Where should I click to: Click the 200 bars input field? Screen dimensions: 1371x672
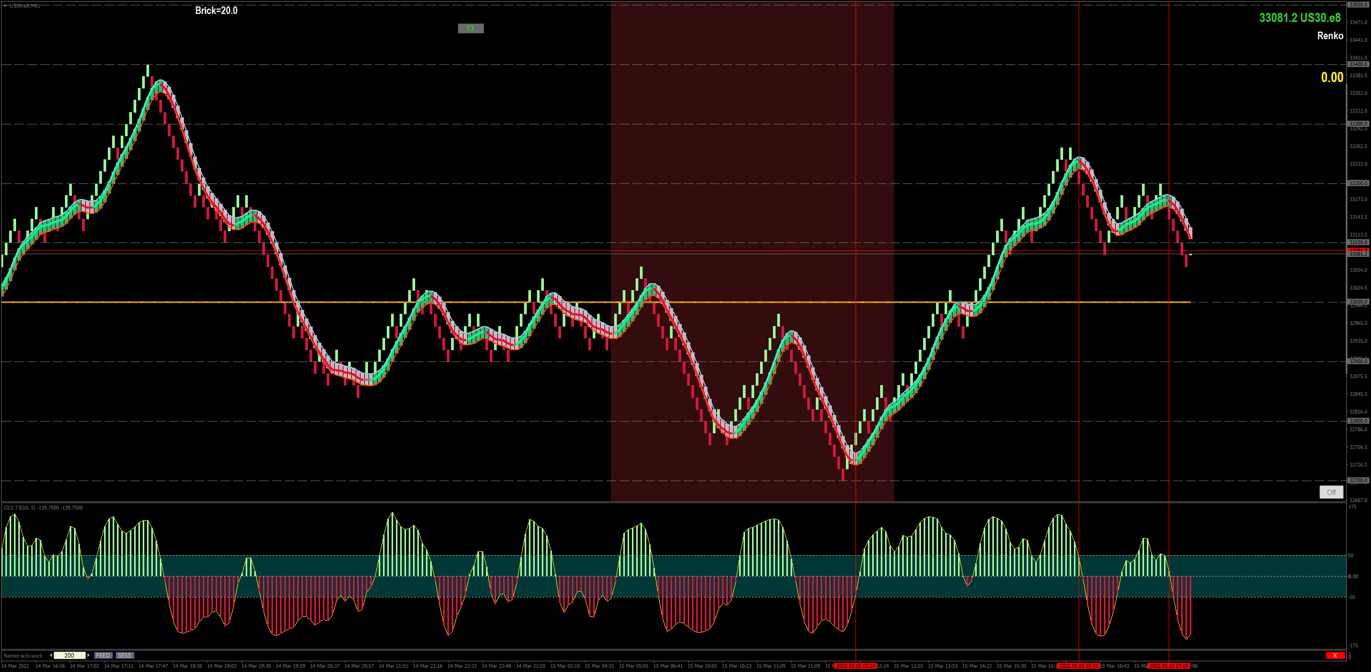click(x=70, y=655)
